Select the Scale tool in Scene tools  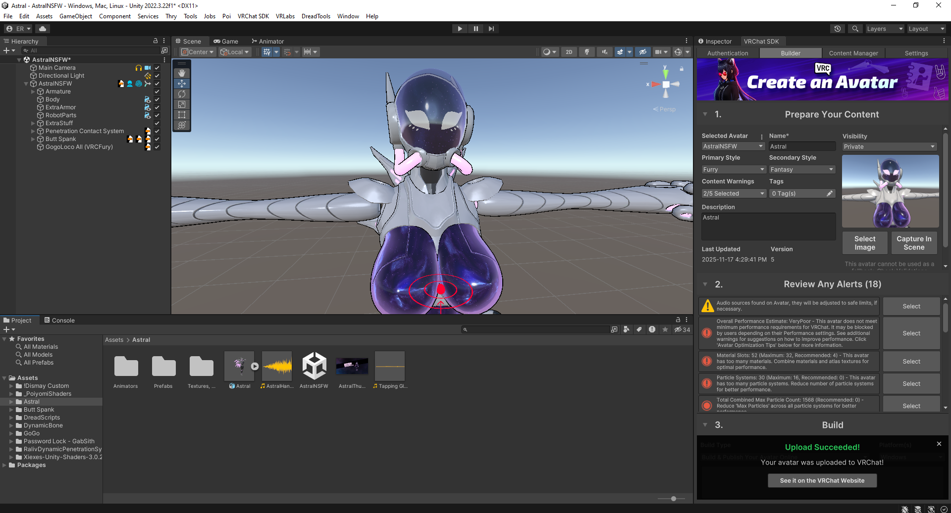tap(182, 104)
